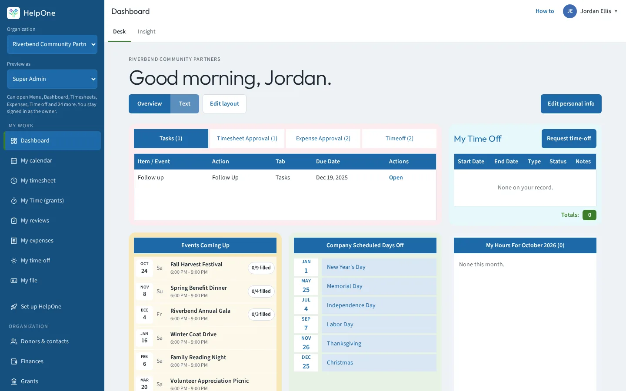The width and height of the screenshot is (626, 391).
Task: Click the Edit layout button
Action: click(x=224, y=104)
